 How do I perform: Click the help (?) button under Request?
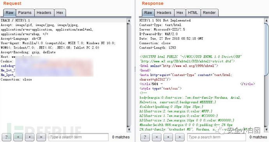coord(6,137)
